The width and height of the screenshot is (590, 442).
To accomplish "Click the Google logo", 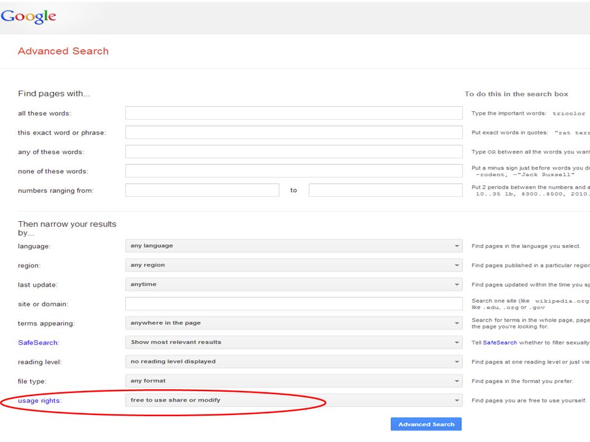I will (x=29, y=17).
